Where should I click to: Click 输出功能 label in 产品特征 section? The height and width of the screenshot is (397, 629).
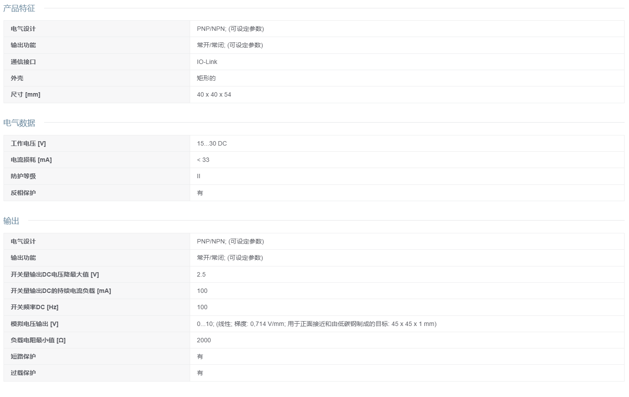click(23, 45)
